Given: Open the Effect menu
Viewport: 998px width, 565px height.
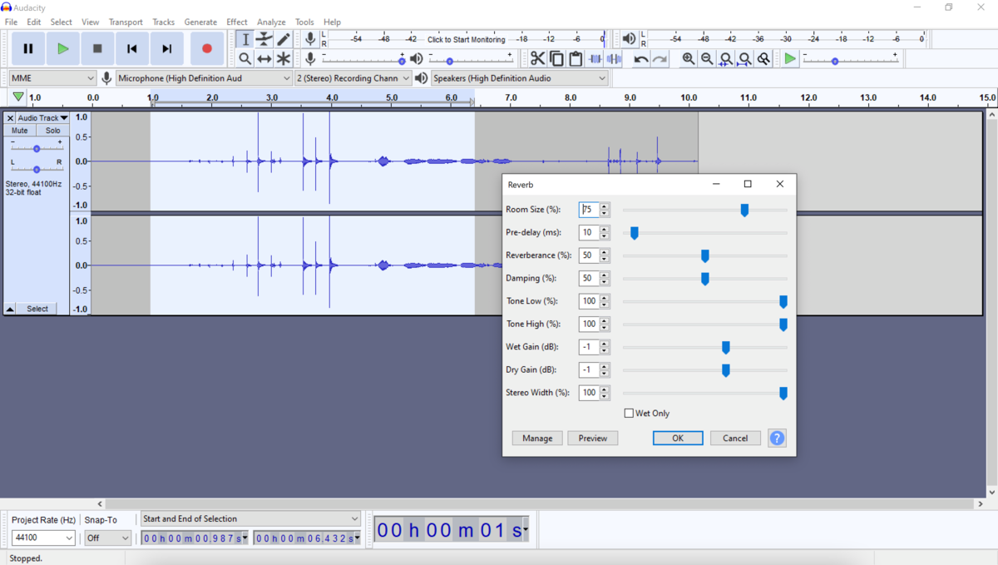Looking at the screenshot, I should tap(237, 22).
